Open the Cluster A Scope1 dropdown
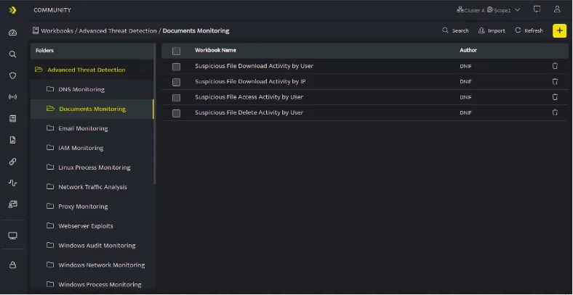Screen dimensions: 573x295 [x=488, y=10]
